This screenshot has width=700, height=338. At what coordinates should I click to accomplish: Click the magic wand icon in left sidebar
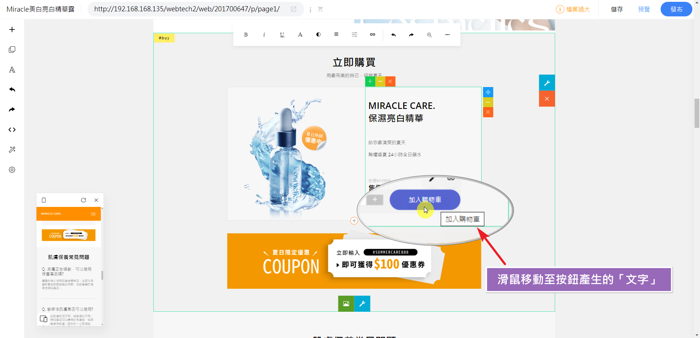(12, 150)
